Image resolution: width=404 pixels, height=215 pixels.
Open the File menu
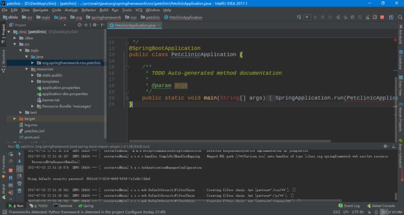[x=5, y=10]
